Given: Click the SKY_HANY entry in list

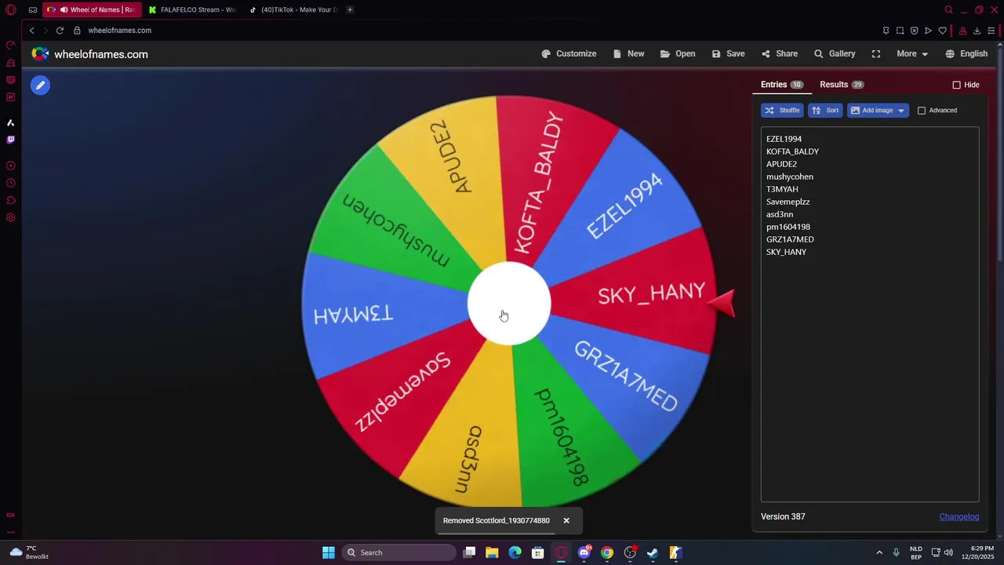Looking at the screenshot, I should click(x=786, y=252).
